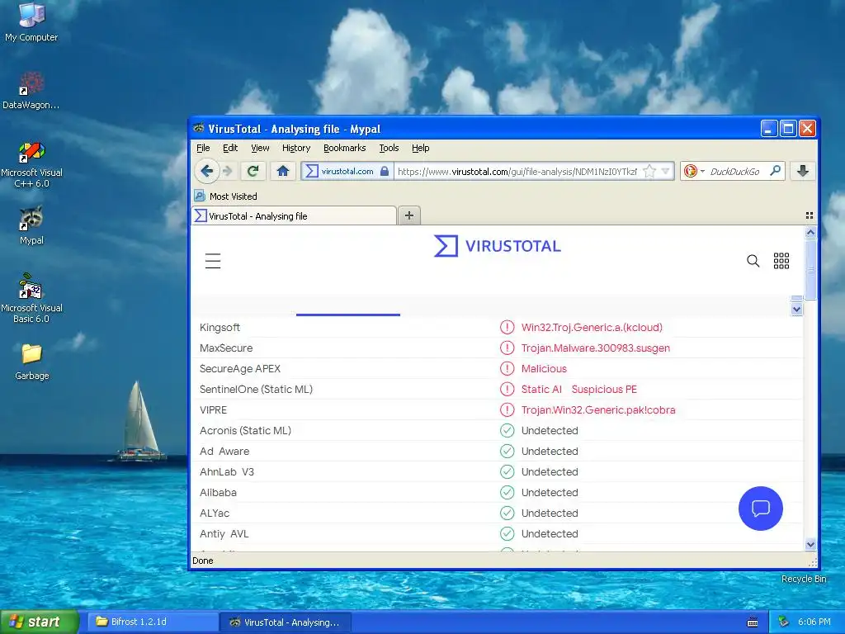Open the blue chat bubble button
Viewport: 845px width, 634px height.
[x=760, y=509]
